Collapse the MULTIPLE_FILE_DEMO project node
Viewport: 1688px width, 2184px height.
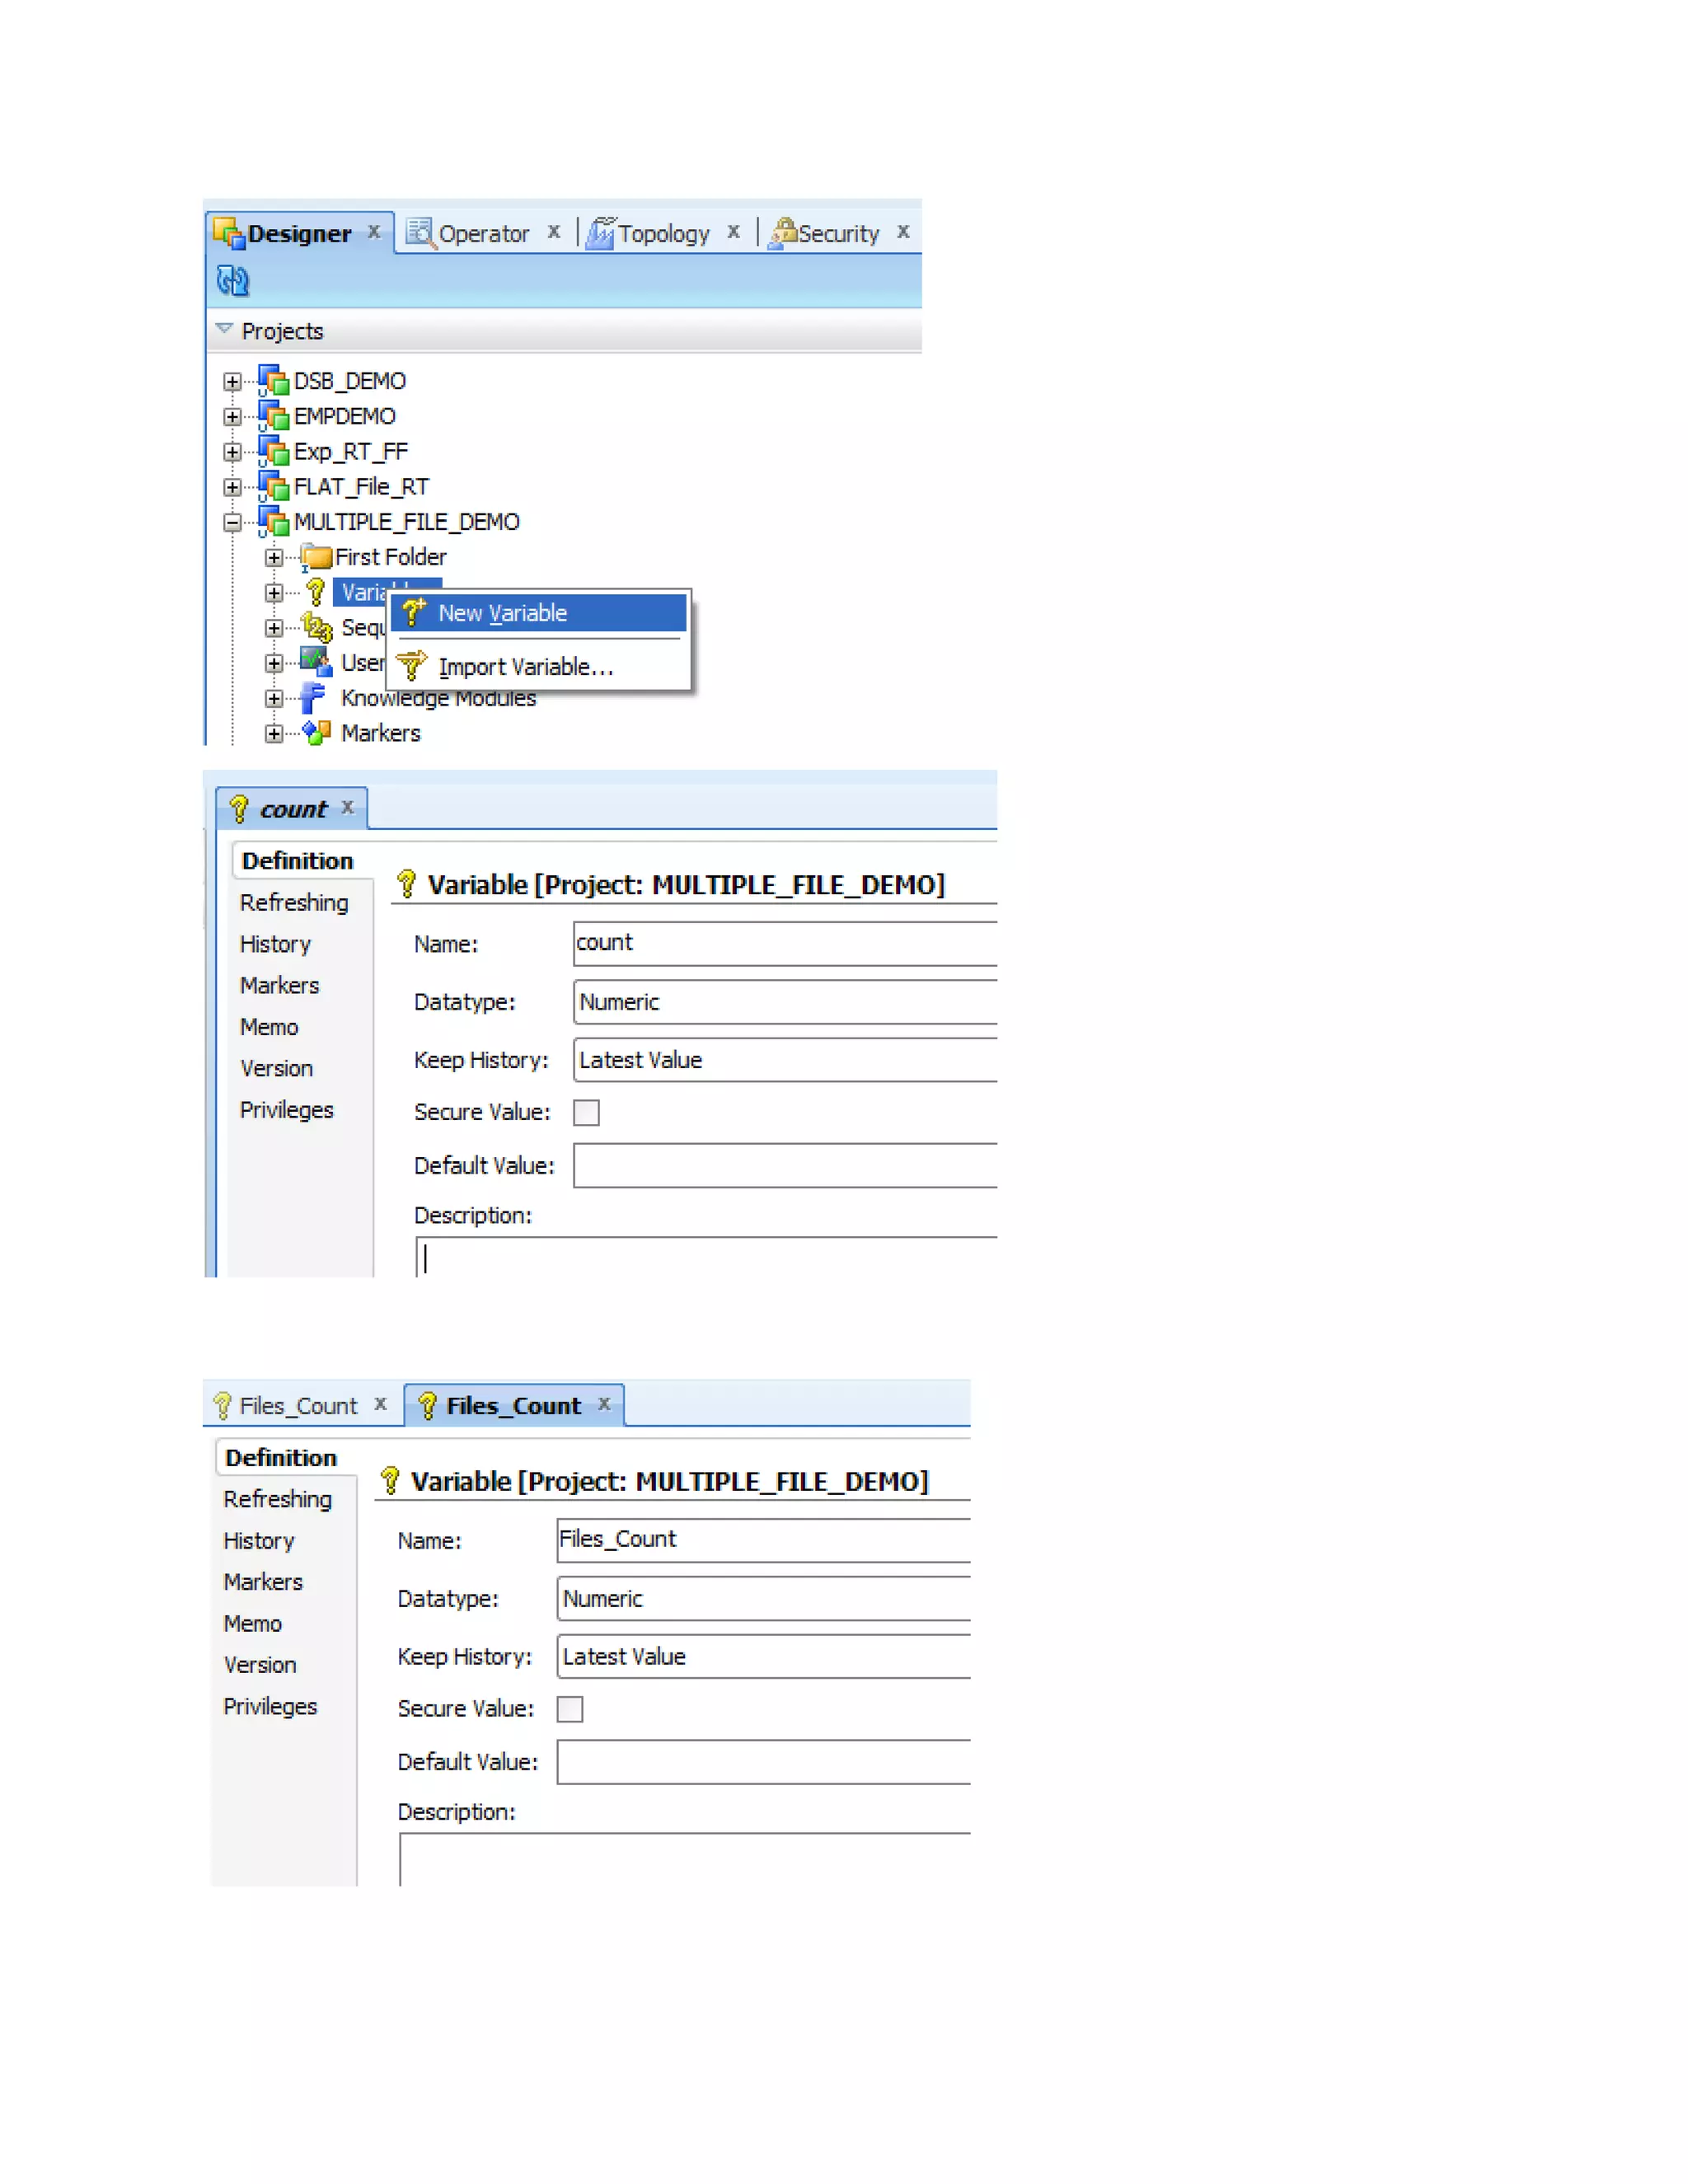click(x=232, y=522)
